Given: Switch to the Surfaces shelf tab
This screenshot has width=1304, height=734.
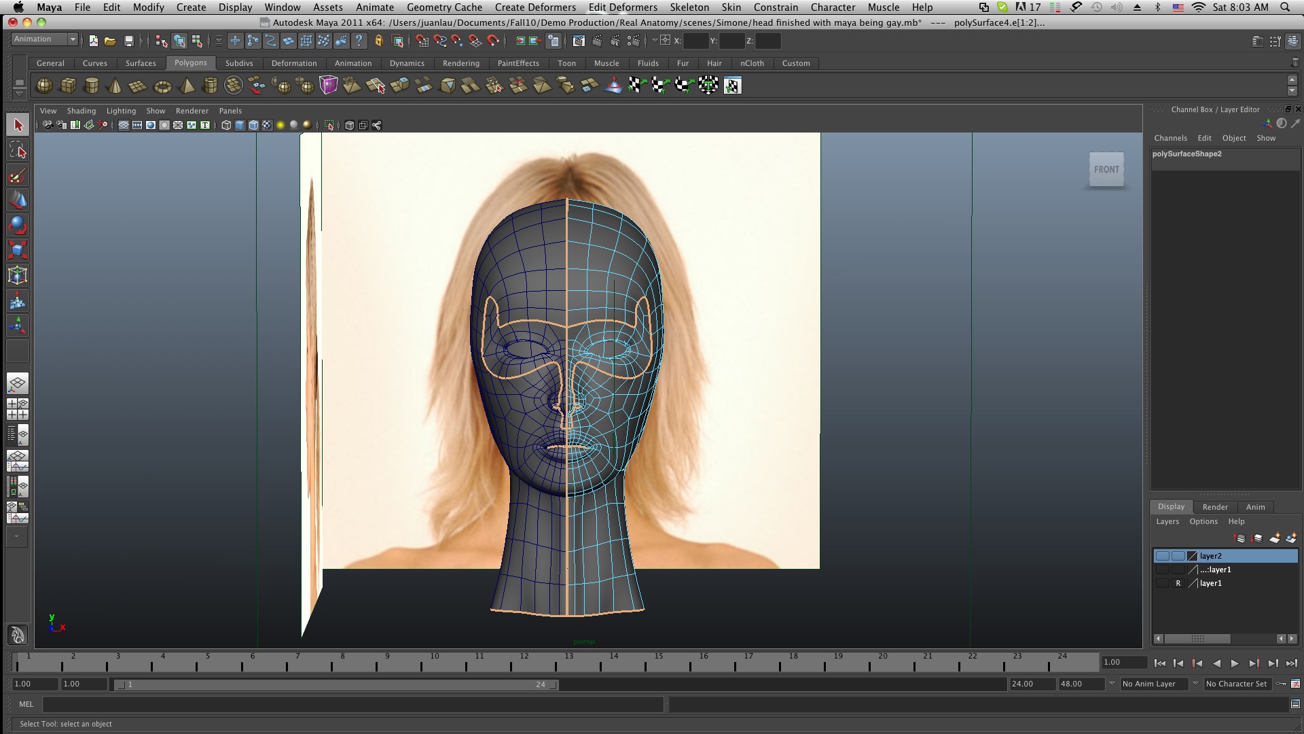Looking at the screenshot, I should pos(141,63).
